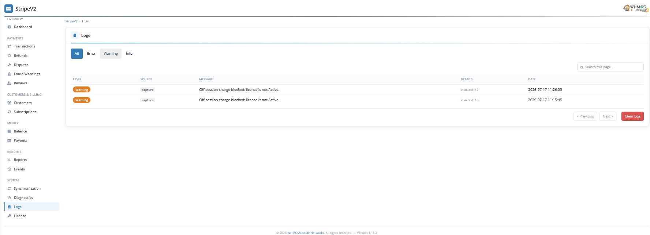This screenshot has width=650, height=235.
Task: Click the search magnifier icon
Action: click(x=582, y=67)
